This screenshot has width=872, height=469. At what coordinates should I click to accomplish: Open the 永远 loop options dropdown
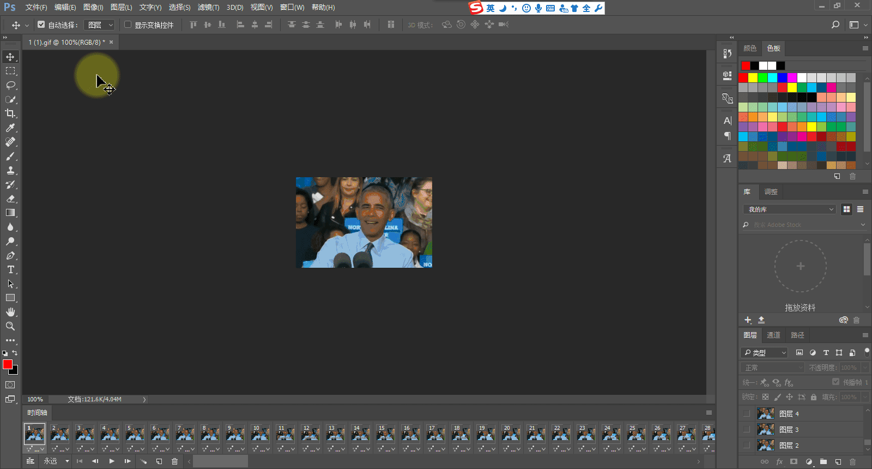tap(57, 461)
